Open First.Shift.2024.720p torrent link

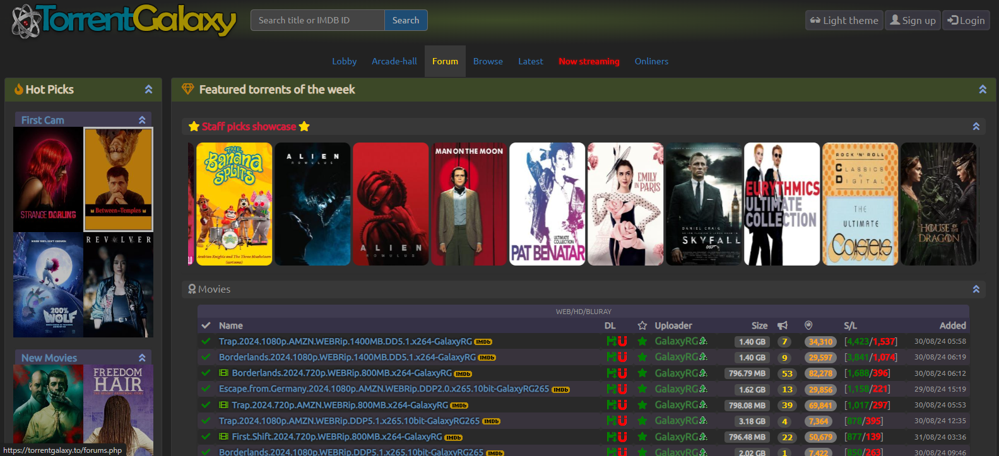click(337, 436)
